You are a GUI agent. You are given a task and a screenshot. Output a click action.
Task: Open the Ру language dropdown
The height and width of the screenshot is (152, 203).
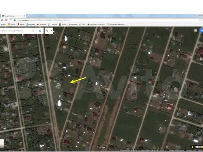click(x=49, y=31)
